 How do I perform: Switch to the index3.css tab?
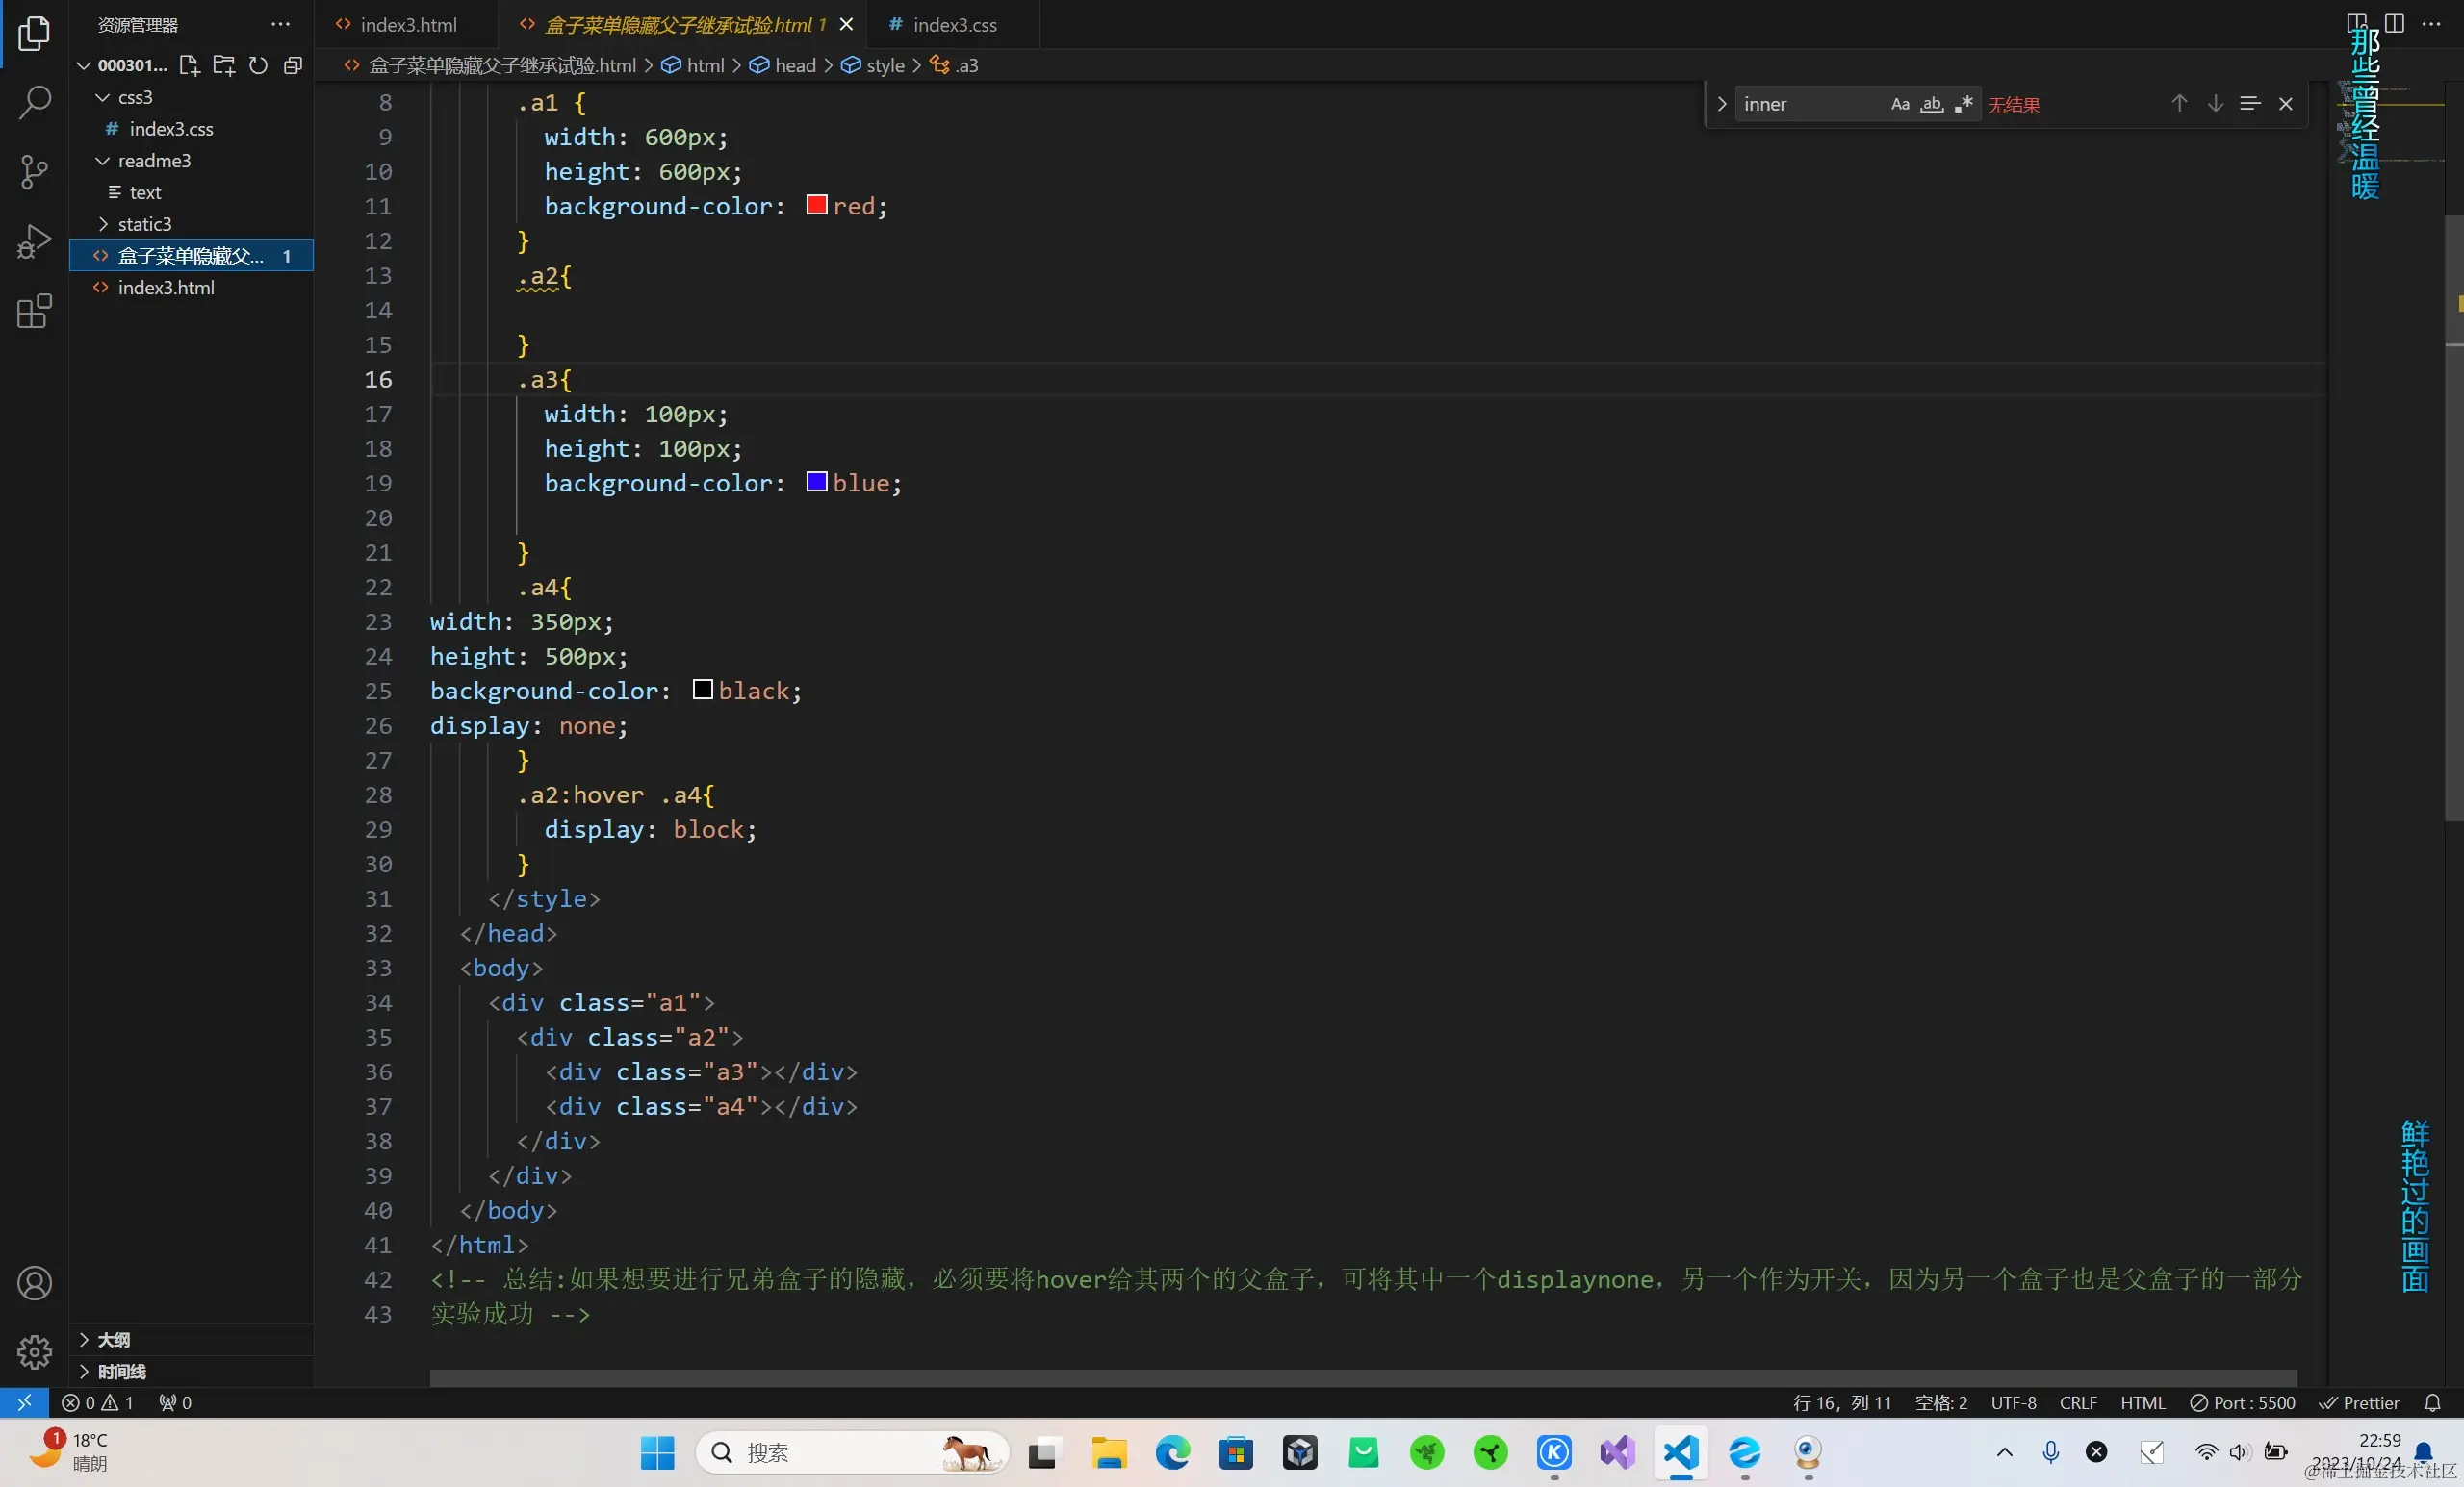(953, 25)
